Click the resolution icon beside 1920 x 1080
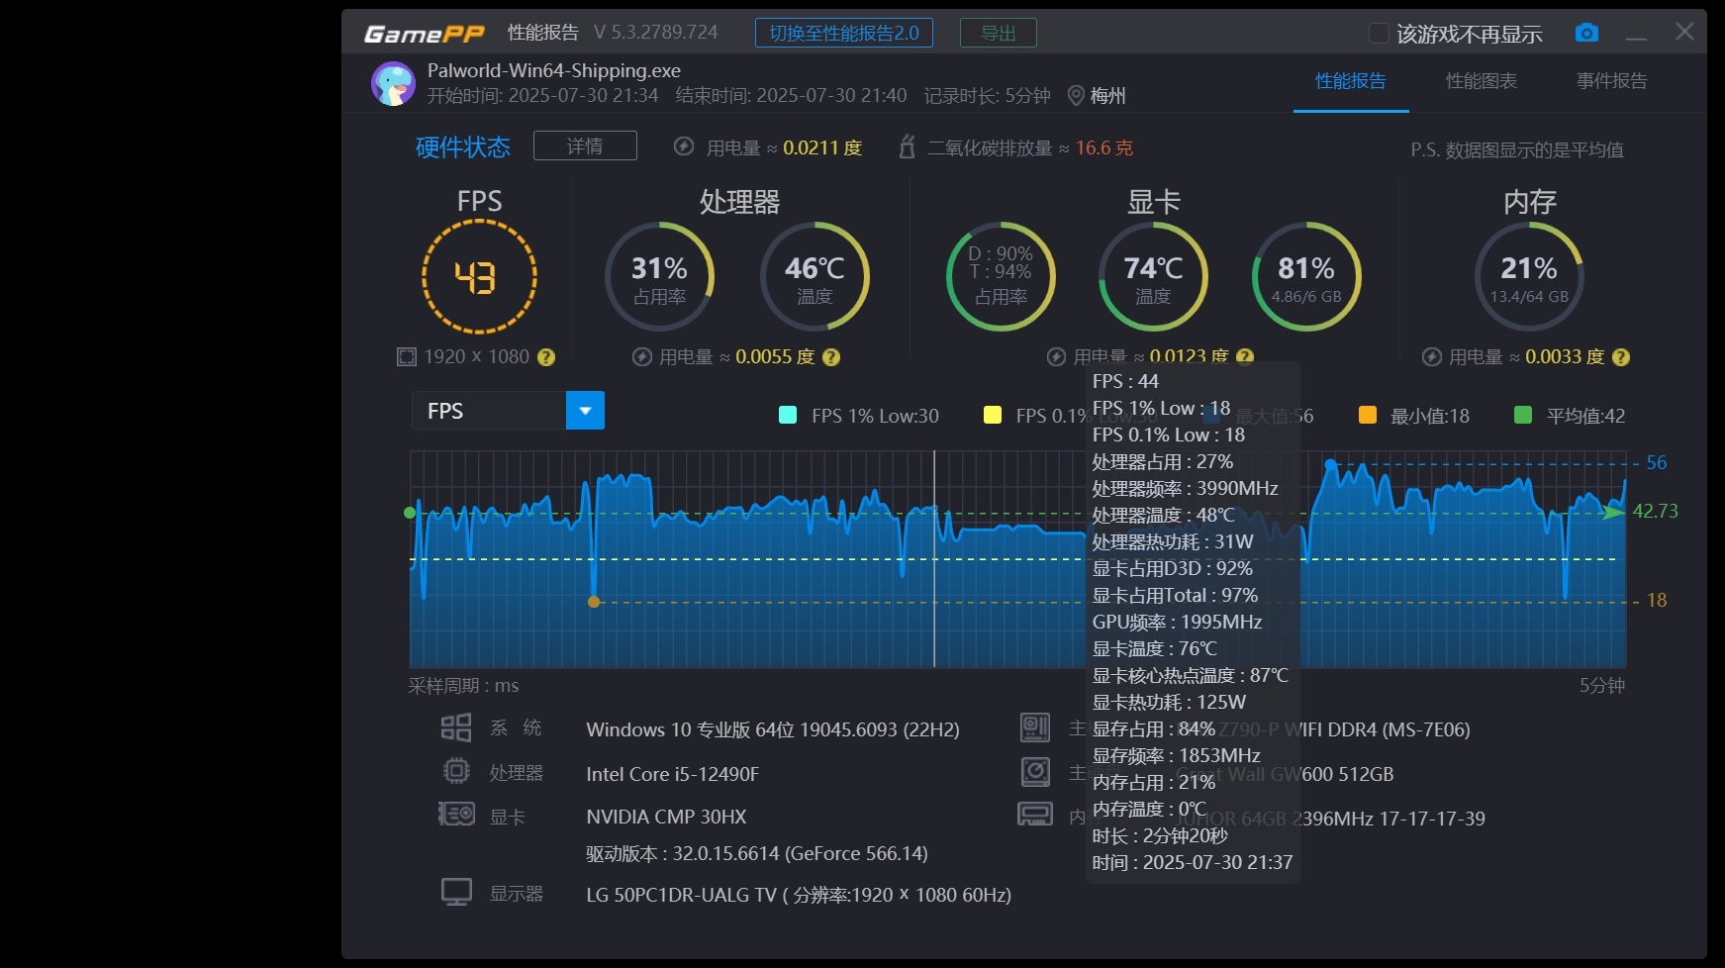 click(x=406, y=356)
